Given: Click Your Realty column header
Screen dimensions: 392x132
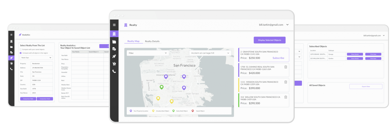Looking at the screenshot, I should pyautogui.click(x=80, y=52).
